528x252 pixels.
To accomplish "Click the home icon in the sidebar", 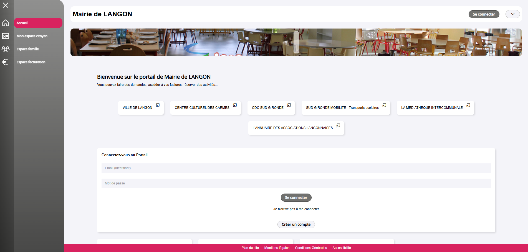I will click(6, 23).
